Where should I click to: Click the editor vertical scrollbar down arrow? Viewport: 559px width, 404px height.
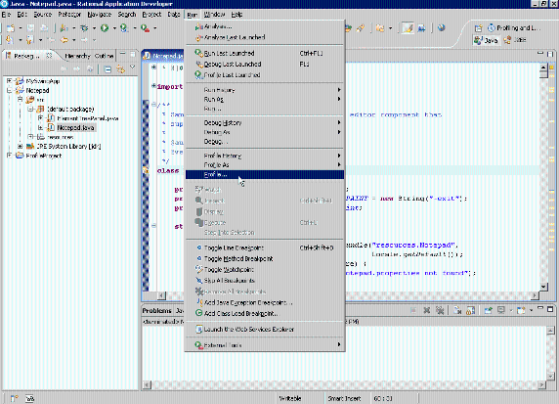click(543, 287)
